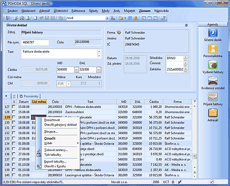Screen dimensions: 230x186
Task: Open the Účetní deník agenda icon
Action: point(212,33)
